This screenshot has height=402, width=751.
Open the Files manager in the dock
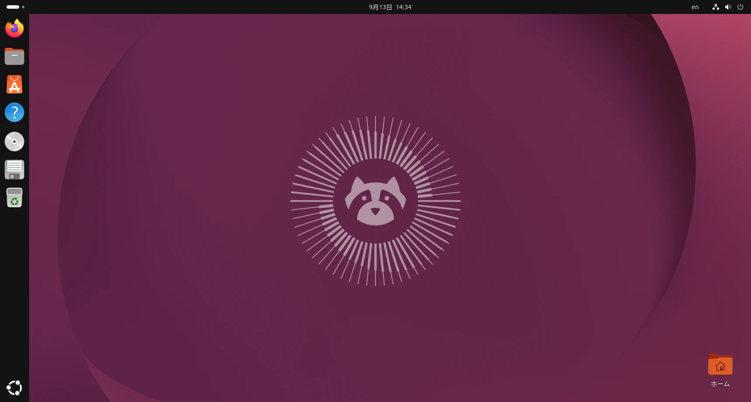pos(14,56)
